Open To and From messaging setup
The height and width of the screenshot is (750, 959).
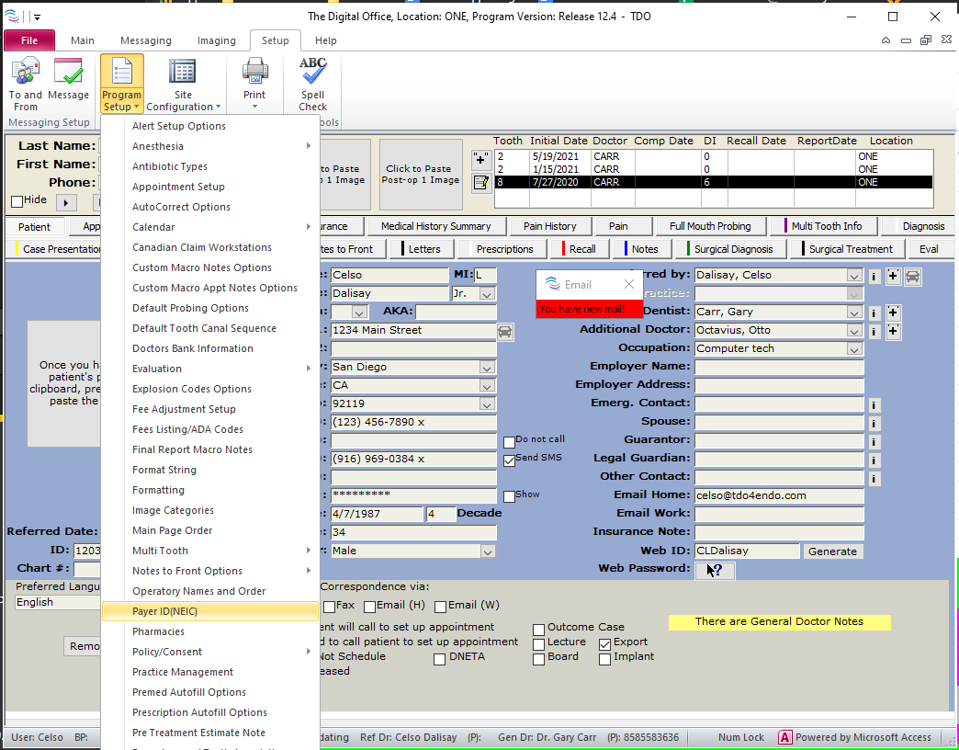25,83
